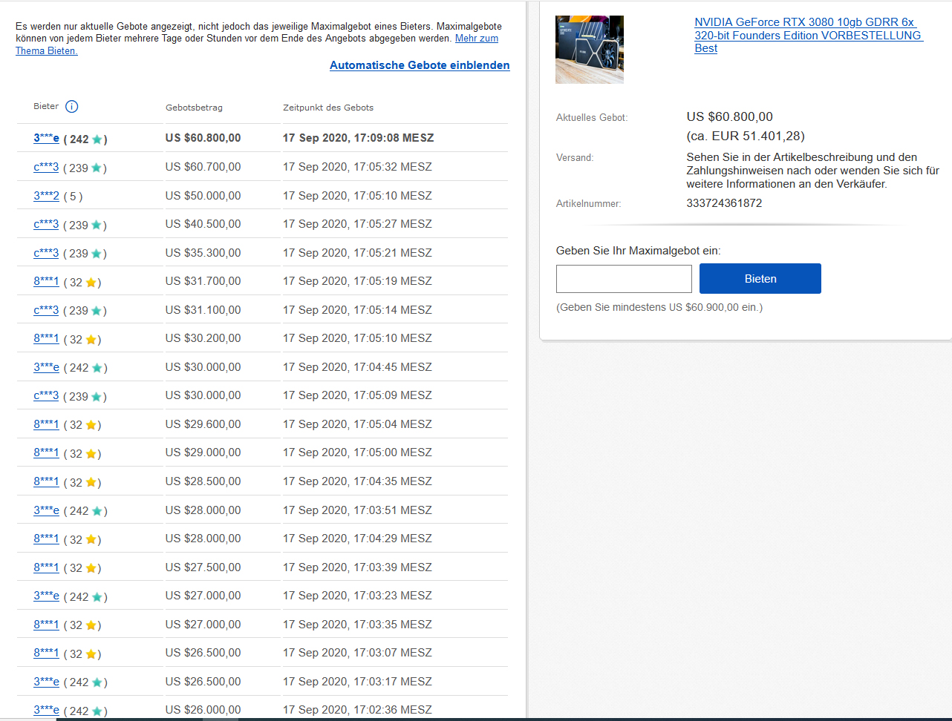
Task: Open bidder 3***2 with feedback score 5
Action: click(46, 196)
